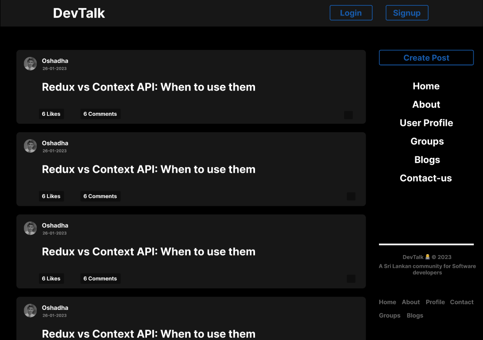Open 6 Comments on the third post
The width and height of the screenshot is (483, 340).
click(100, 279)
